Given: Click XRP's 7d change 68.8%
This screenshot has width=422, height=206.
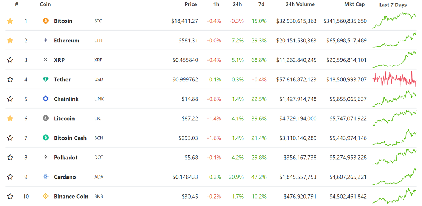Looking at the screenshot, I should point(259,60).
